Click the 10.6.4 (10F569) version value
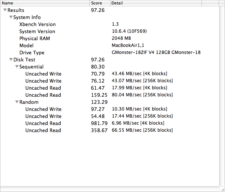This screenshot has width=225, height=192. pyautogui.click(x=129, y=31)
